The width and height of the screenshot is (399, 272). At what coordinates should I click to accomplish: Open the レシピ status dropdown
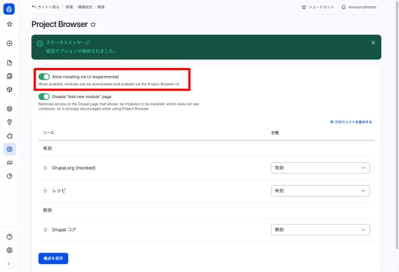click(x=320, y=191)
